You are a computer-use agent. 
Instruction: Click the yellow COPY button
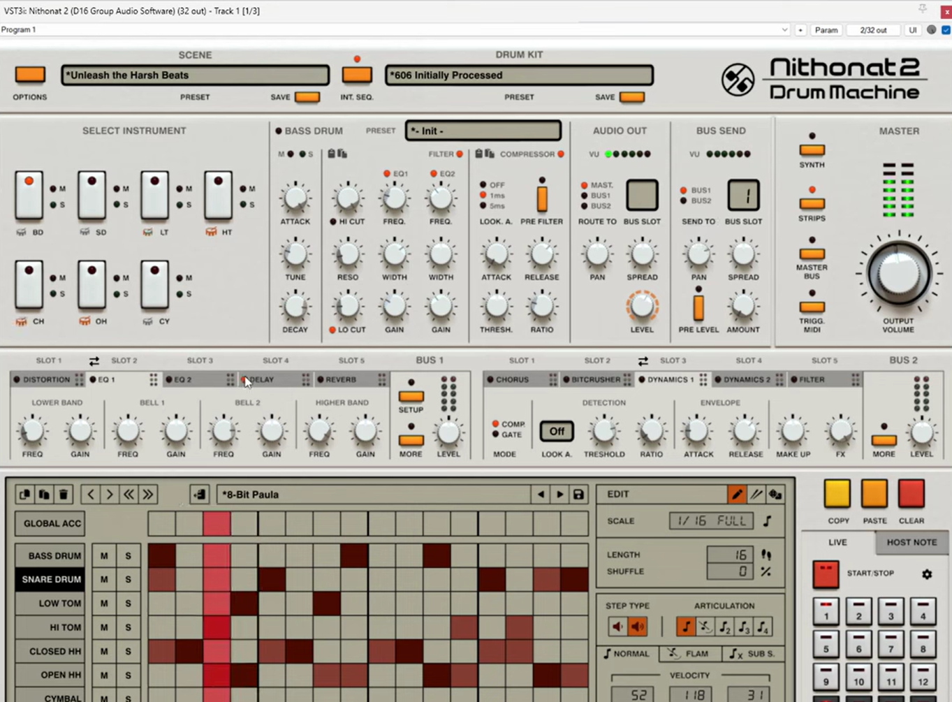pyautogui.click(x=837, y=493)
